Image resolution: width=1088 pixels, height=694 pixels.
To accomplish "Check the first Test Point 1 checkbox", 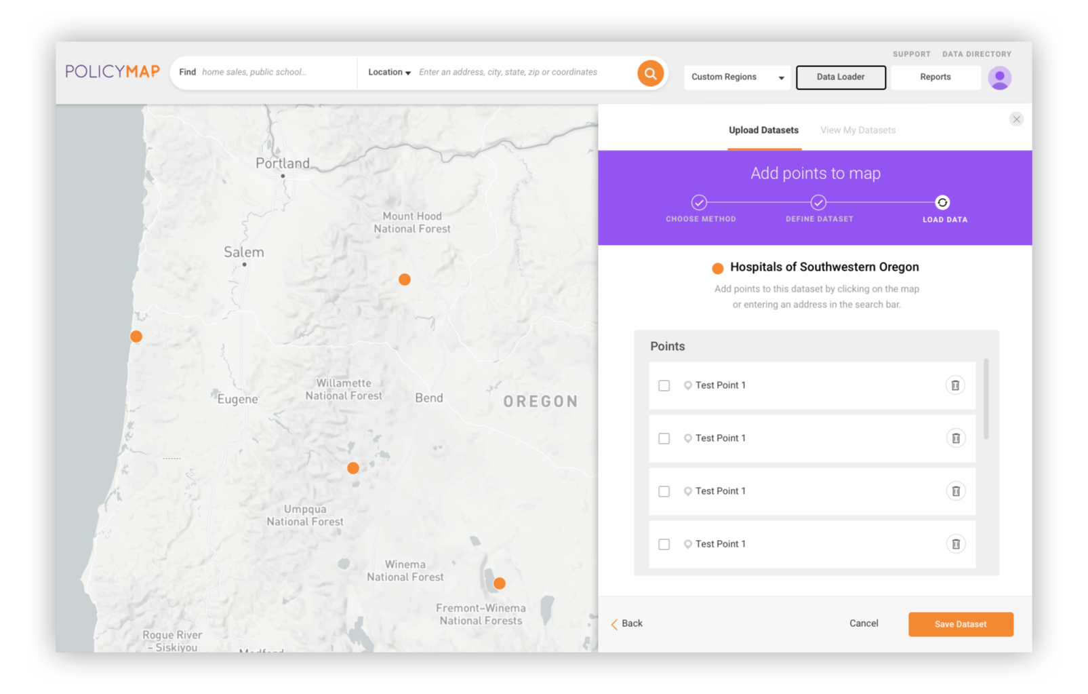I will 664,385.
